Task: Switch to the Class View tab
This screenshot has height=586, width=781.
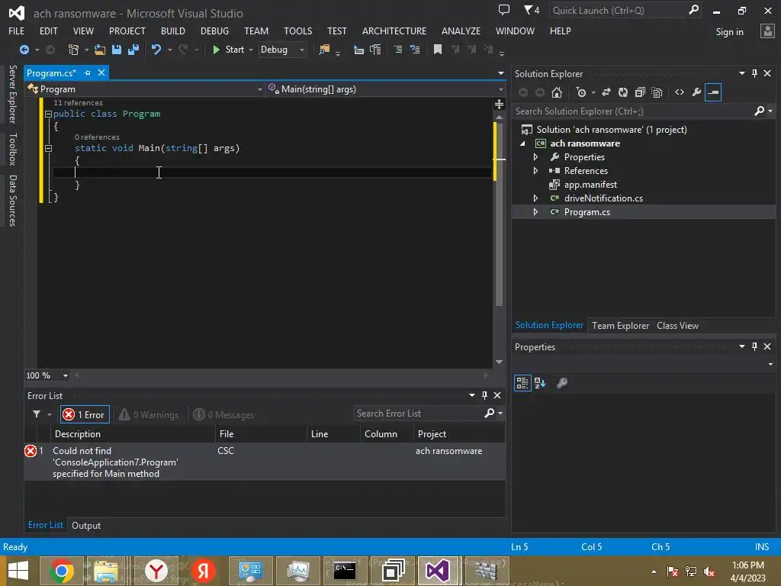Action: tap(677, 325)
